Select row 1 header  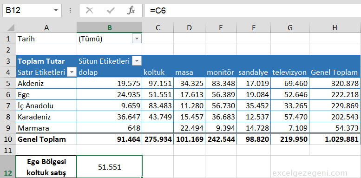click(8, 39)
